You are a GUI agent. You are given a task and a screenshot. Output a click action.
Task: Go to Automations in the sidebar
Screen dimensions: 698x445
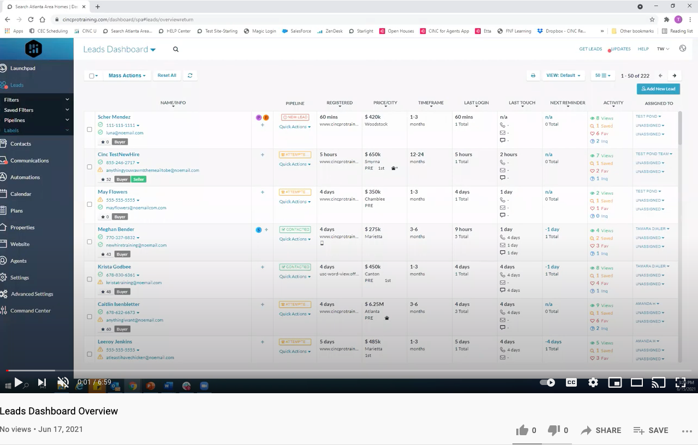click(x=24, y=177)
